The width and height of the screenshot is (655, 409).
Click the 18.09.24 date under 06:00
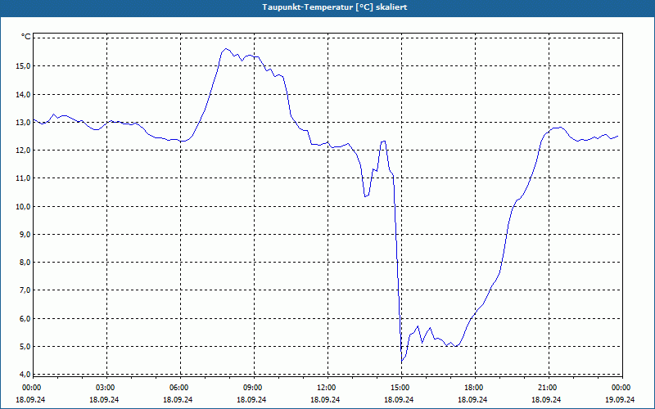(x=178, y=399)
